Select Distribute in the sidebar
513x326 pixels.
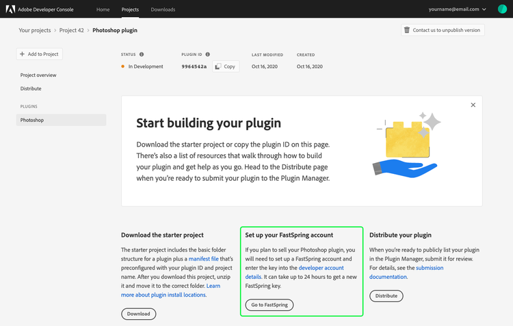pos(31,89)
